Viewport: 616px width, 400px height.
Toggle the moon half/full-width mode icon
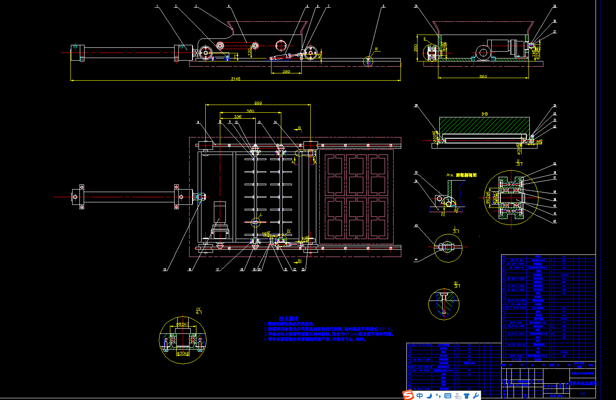pos(429,396)
